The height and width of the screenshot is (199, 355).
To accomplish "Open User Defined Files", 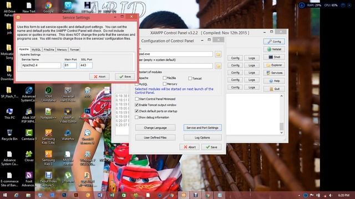I will click(155, 138).
